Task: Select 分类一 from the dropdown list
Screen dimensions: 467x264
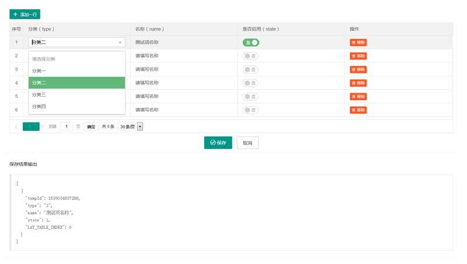Action: click(x=76, y=71)
